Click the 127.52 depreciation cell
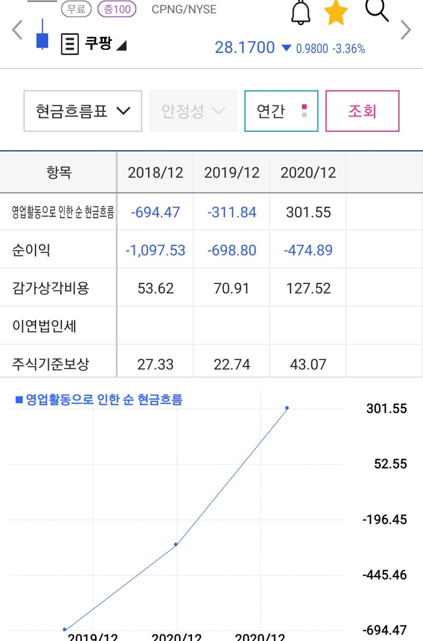 (308, 288)
